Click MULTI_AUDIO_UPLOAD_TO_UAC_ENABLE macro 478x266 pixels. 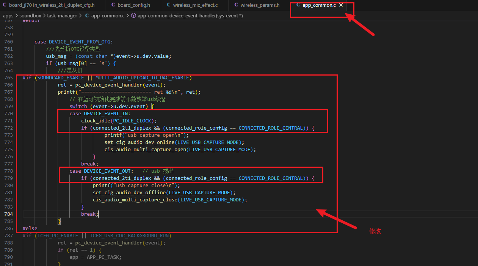coord(142,78)
